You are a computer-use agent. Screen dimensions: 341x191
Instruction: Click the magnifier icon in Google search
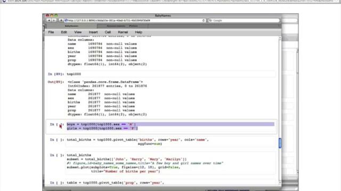tap(210, 20)
